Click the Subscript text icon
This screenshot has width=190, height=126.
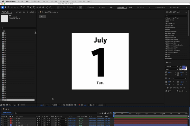click(184, 88)
